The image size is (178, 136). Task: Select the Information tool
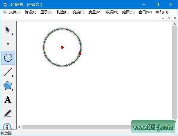[7, 126]
